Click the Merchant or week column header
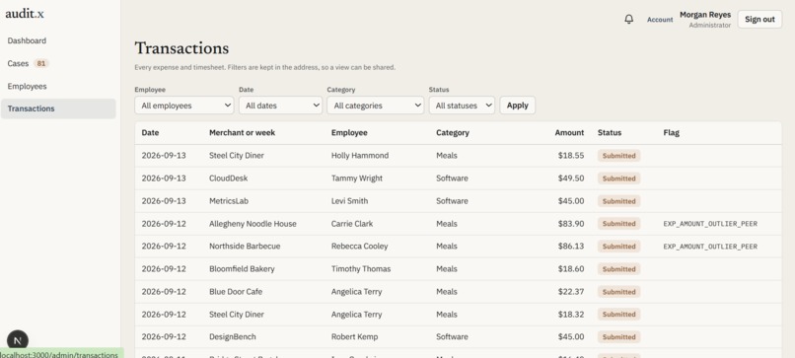The image size is (795, 358). click(x=242, y=132)
